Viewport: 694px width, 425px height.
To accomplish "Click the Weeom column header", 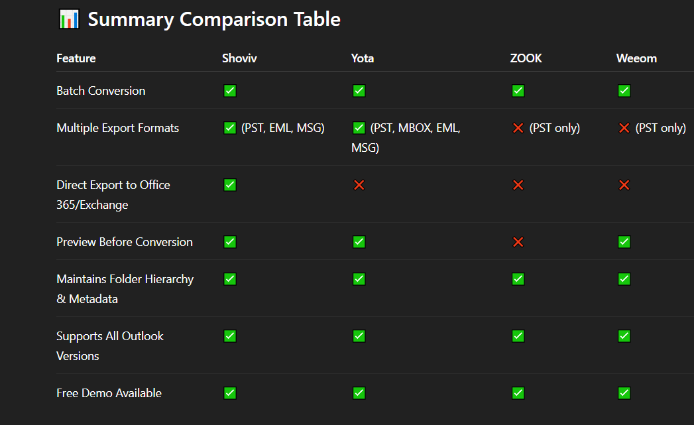I will tap(636, 58).
